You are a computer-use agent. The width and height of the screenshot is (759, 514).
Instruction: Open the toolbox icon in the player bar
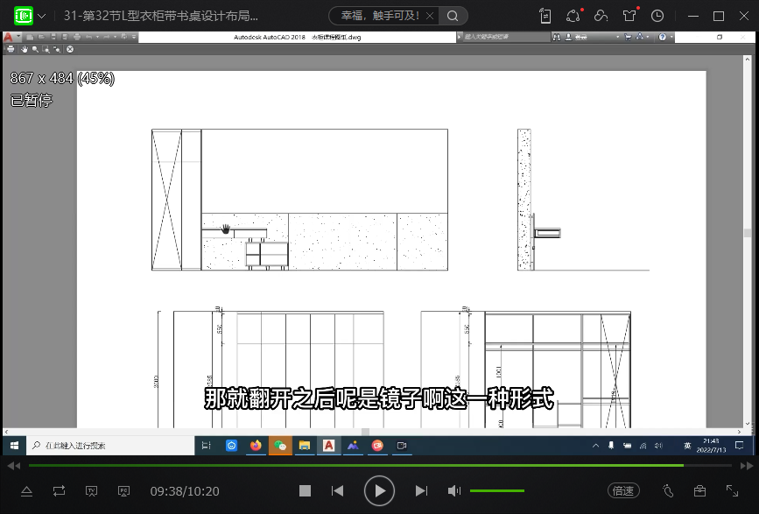click(699, 491)
